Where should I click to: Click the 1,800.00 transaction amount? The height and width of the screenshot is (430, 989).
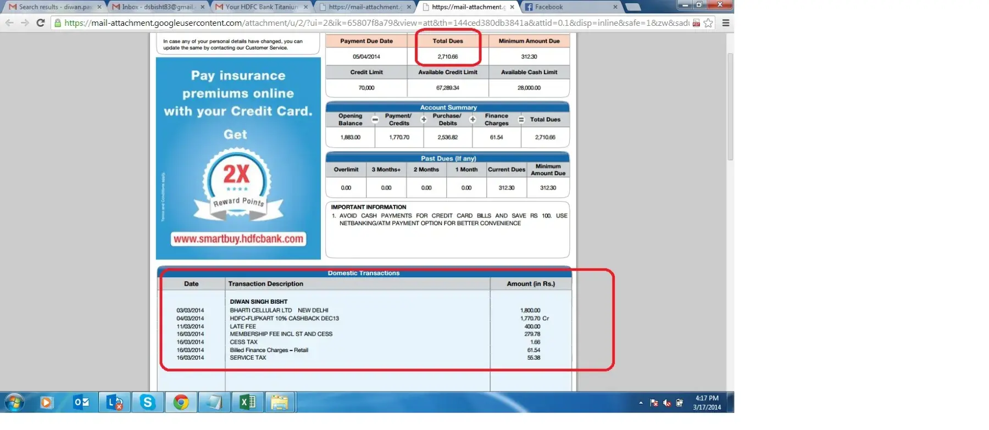tap(530, 310)
